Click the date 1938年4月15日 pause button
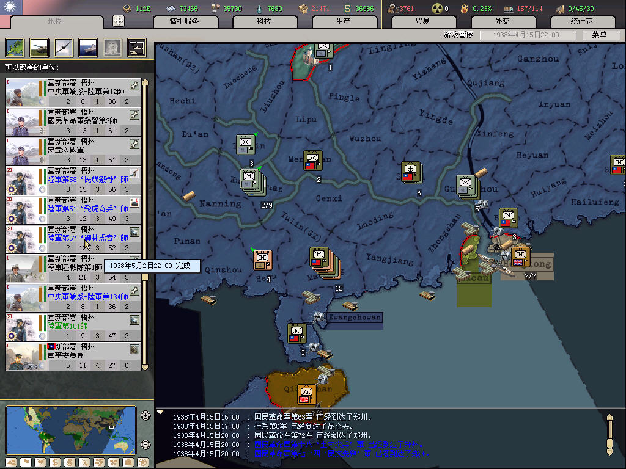This screenshot has width=626, height=469. [529, 35]
